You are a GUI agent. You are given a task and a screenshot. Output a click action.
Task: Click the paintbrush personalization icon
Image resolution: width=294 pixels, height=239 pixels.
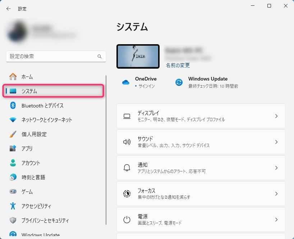click(x=13, y=134)
